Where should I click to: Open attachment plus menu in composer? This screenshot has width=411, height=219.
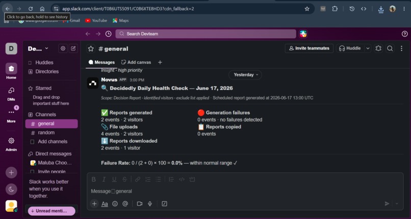tap(94, 204)
